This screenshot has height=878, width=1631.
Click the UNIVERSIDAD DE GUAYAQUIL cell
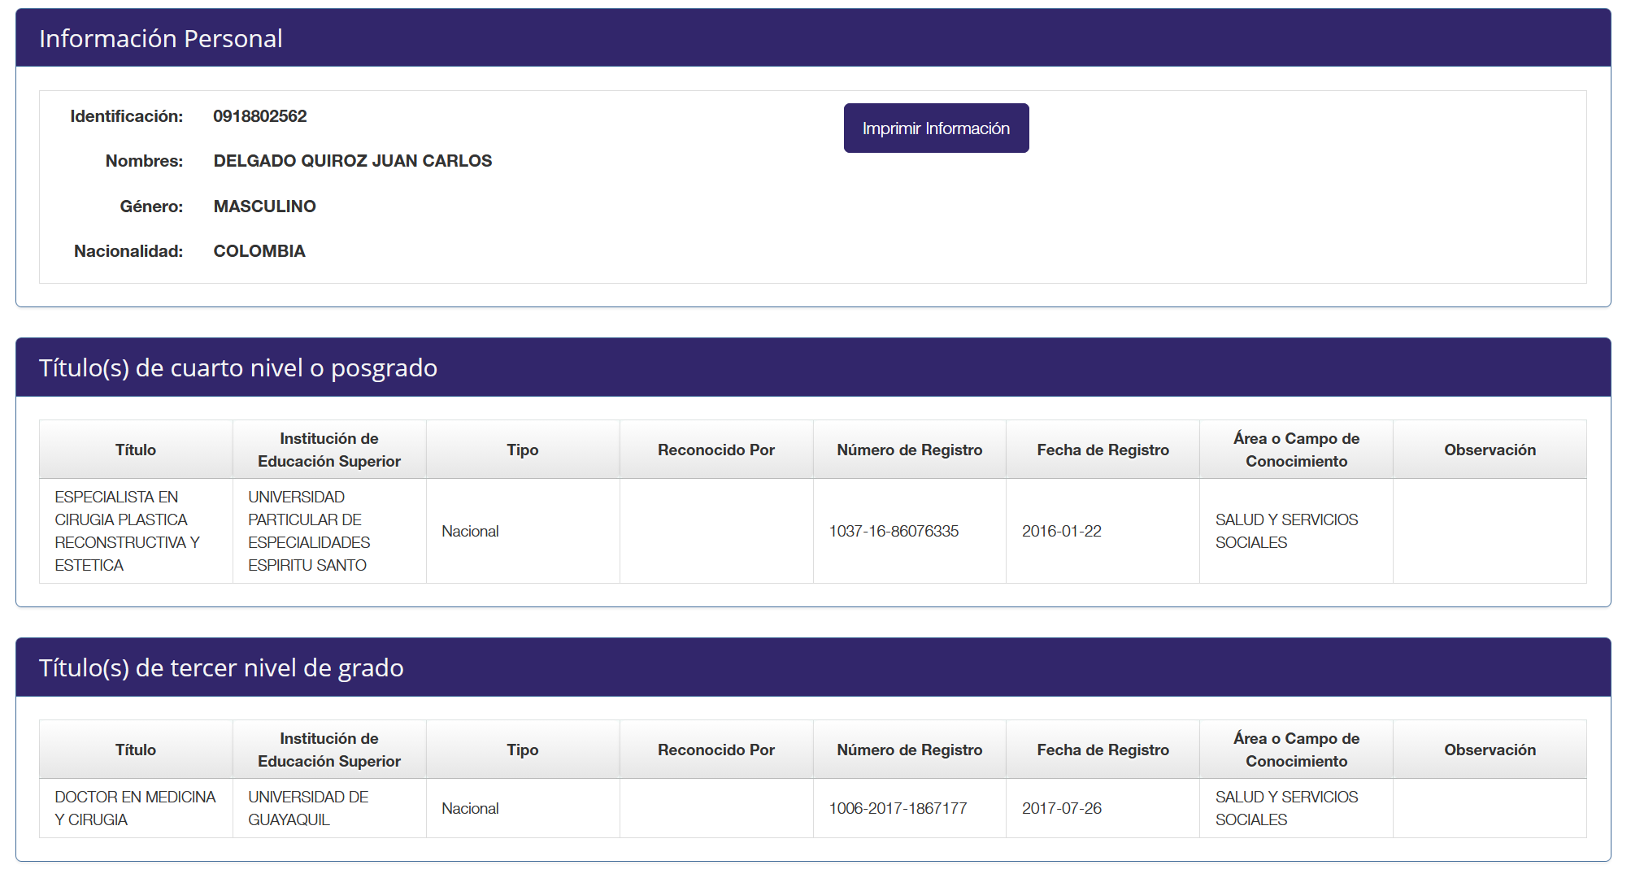click(308, 808)
